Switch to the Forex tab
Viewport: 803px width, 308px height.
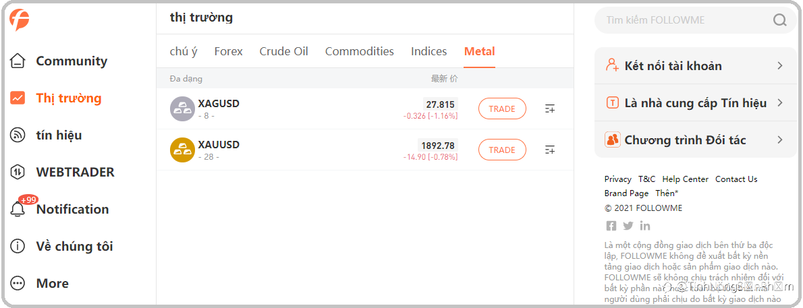click(x=228, y=51)
